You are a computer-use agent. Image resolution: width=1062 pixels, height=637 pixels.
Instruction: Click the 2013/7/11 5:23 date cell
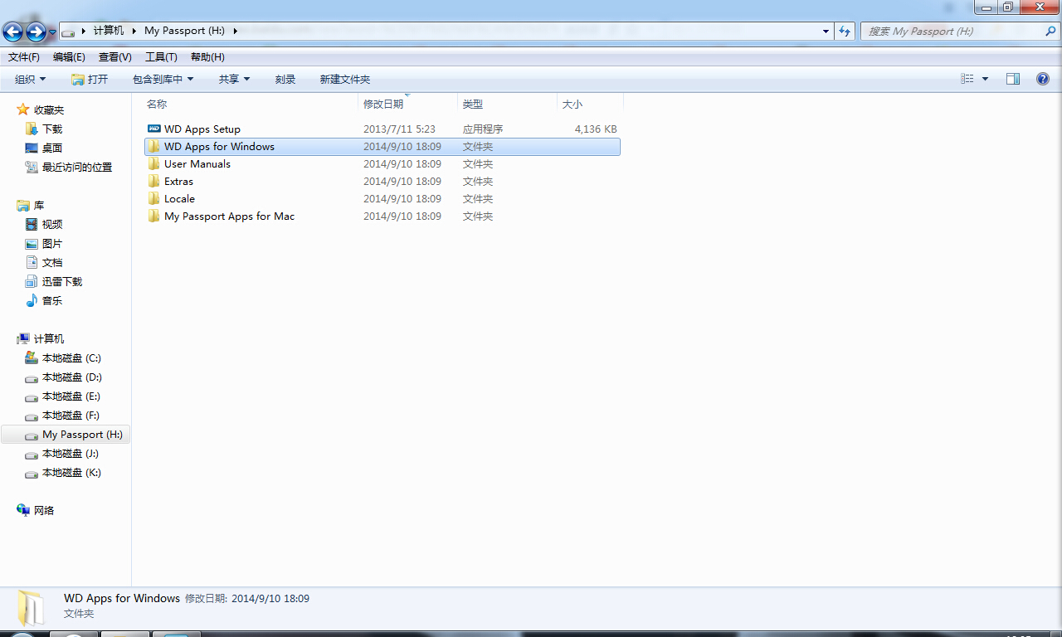[399, 129]
